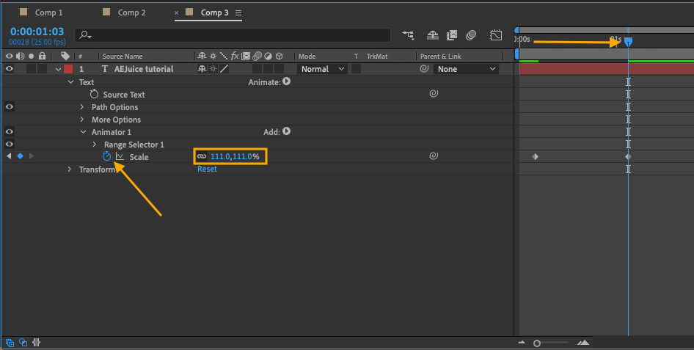
Task: Click the Scale property pick whip spiral
Action: pyautogui.click(x=434, y=156)
